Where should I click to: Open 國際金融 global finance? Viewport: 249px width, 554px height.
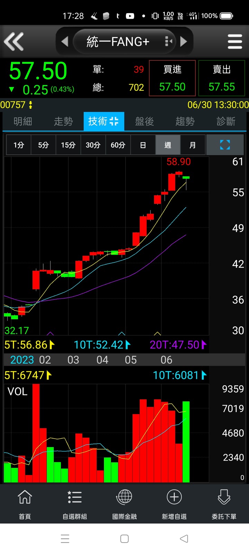124,504
